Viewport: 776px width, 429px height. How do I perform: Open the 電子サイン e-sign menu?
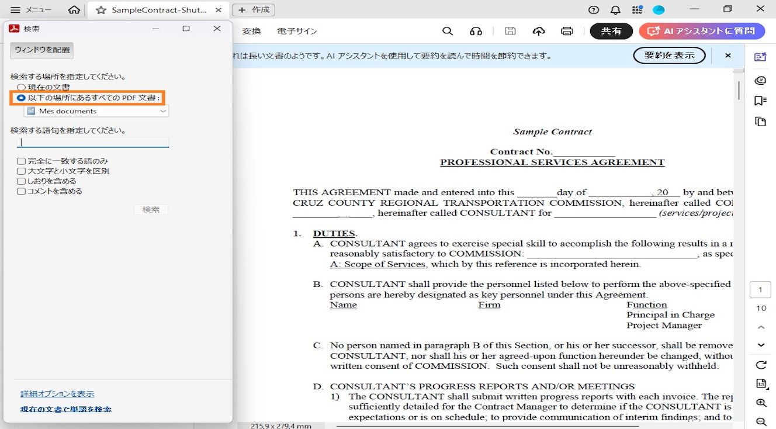297,31
